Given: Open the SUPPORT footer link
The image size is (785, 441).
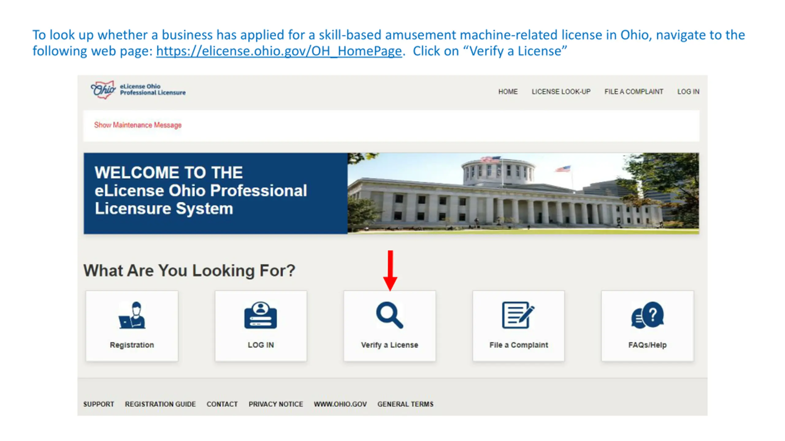Looking at the screenshot, I should (98, 404).
